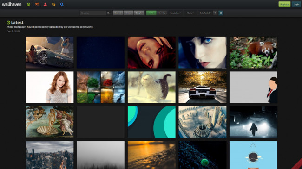Click the green Register button
This screenshot has width=302, height=169.
[284, 4]
